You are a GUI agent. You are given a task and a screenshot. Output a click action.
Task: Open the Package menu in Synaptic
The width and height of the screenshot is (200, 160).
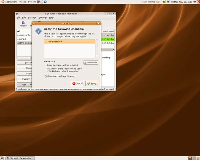32,18
